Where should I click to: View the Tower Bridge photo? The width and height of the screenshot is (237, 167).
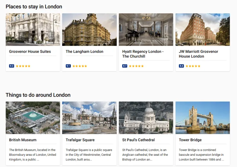coord(203,118)
